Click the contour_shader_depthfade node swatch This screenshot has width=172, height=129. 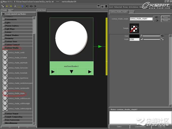pyautogui.click(x=5, y=63)
